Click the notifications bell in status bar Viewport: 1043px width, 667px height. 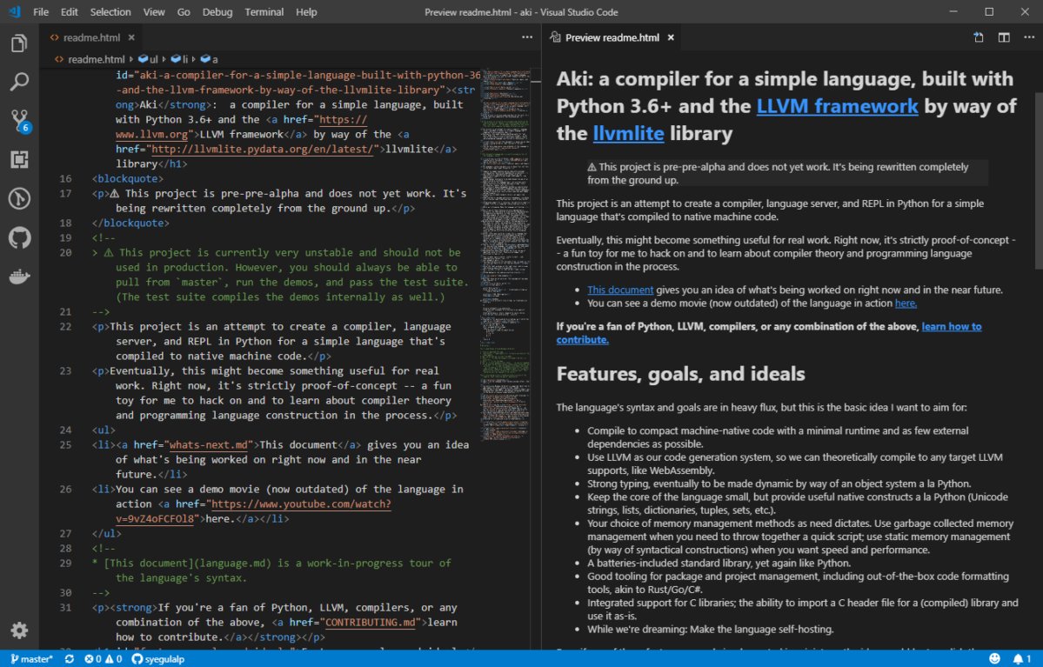coord(1017,659)
